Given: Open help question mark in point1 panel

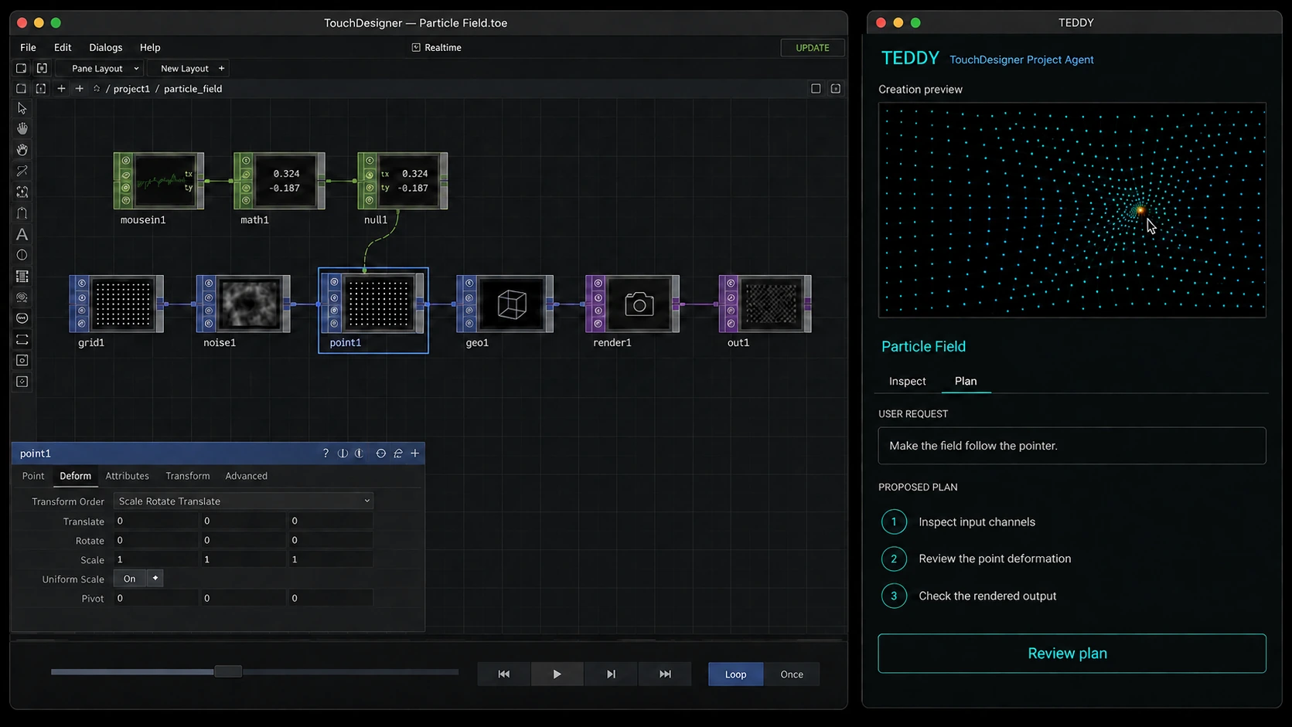Looking at the screenshot, I should [326, 454].
